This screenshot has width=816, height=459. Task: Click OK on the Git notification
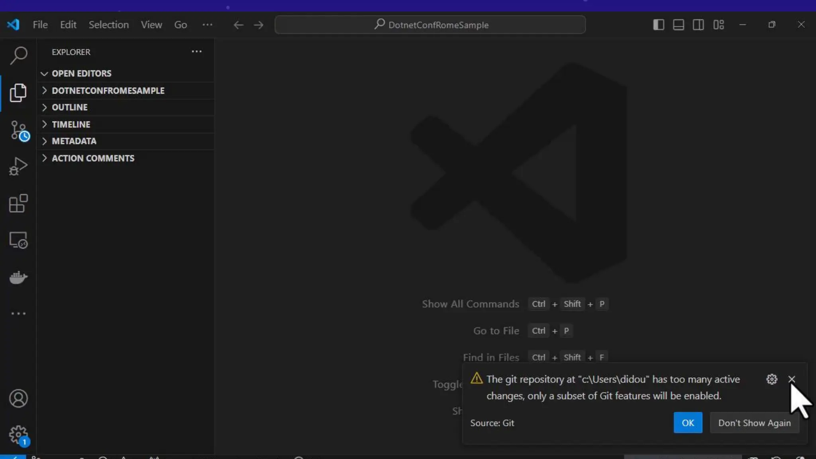click(688, 423)
